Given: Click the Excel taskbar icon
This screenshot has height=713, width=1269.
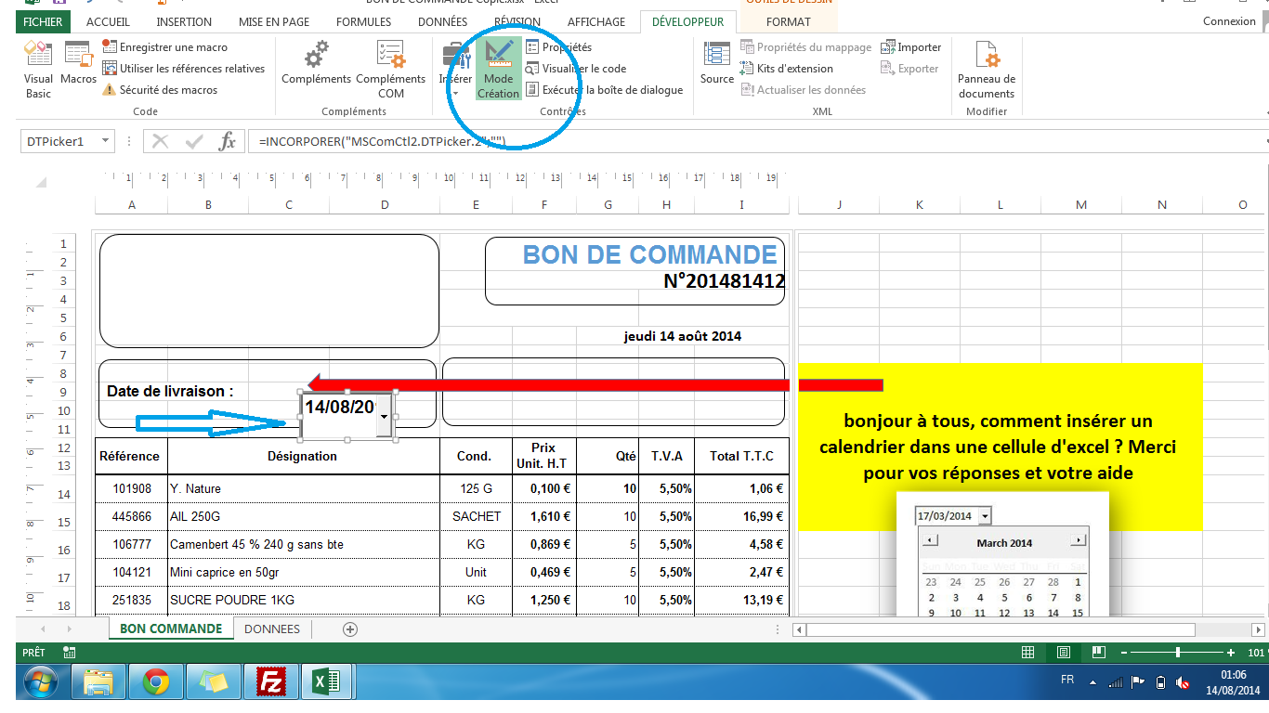Looking at the screenshot, I should [328, 683].
